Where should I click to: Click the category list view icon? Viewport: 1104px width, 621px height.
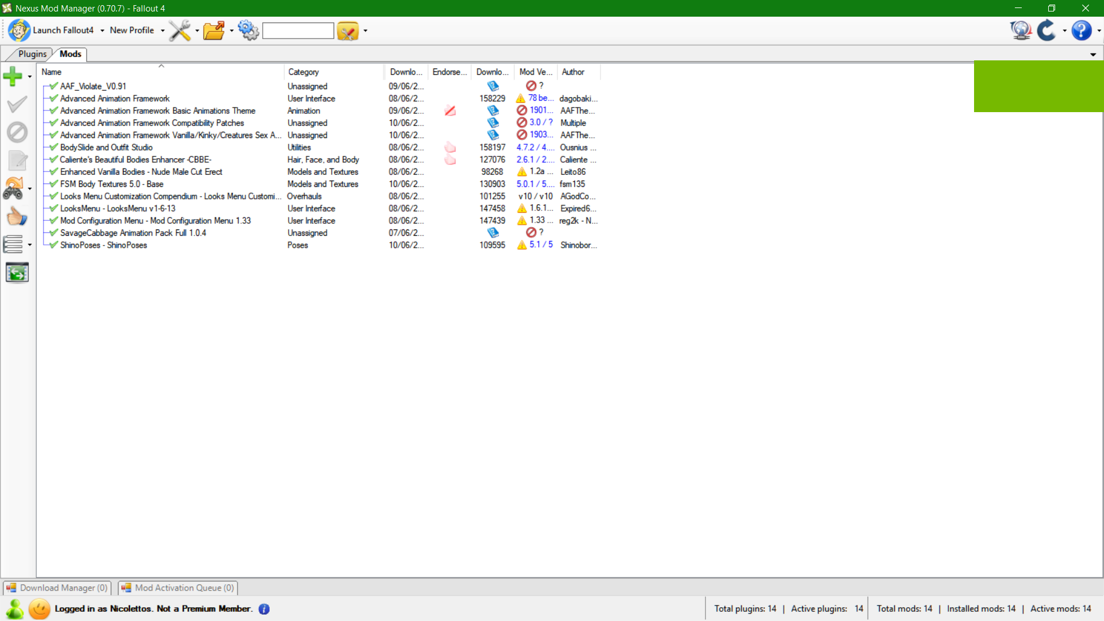13,244
